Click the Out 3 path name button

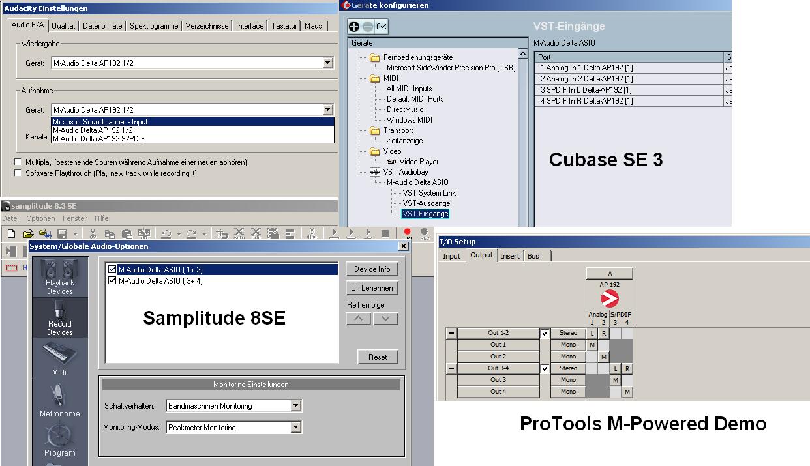(x=498, y=380)
